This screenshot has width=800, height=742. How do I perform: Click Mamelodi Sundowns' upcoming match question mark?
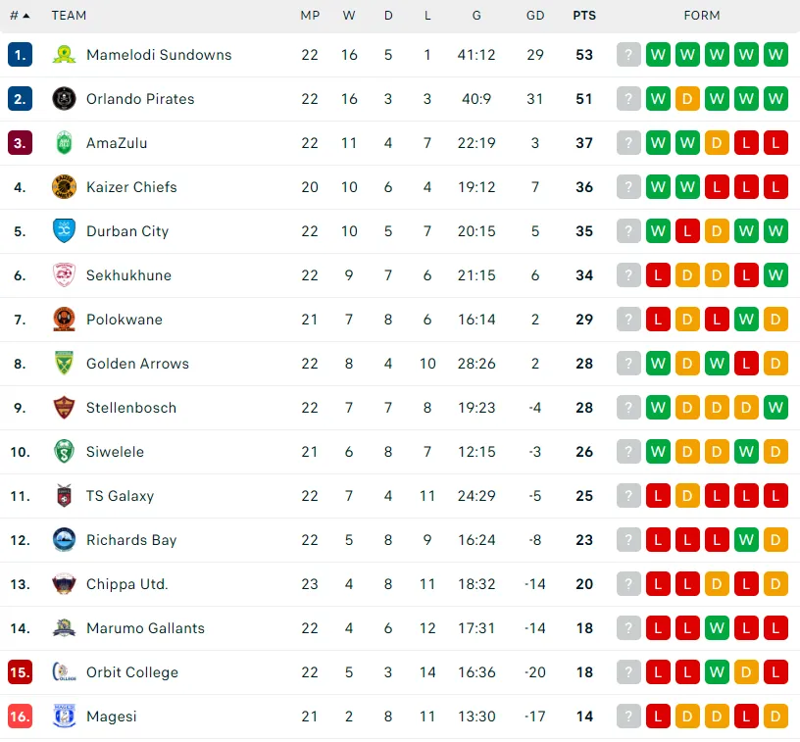point(628,55)
